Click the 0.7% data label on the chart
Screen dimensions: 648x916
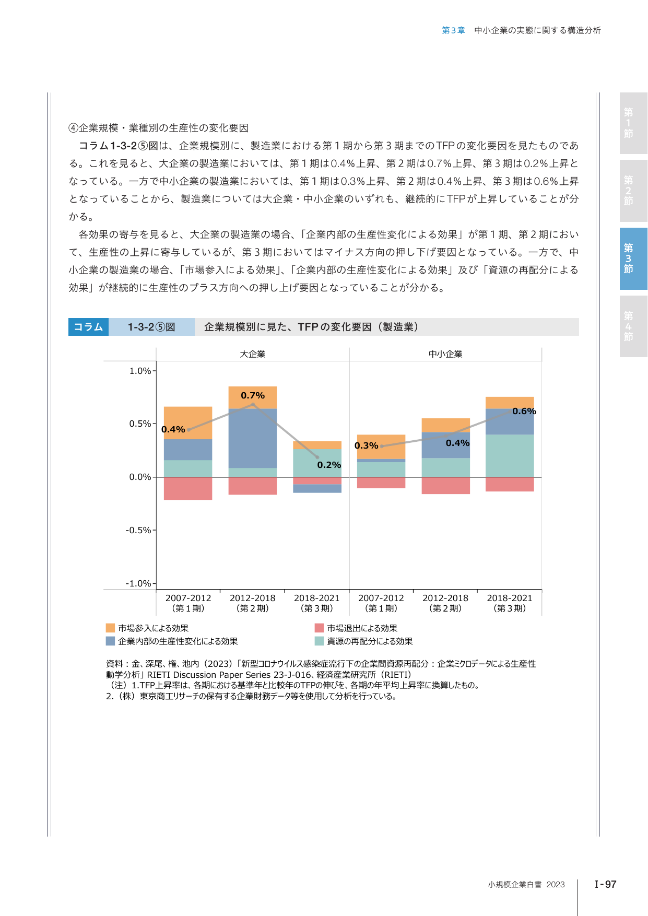pyautogui.click(x=253, y=395)
